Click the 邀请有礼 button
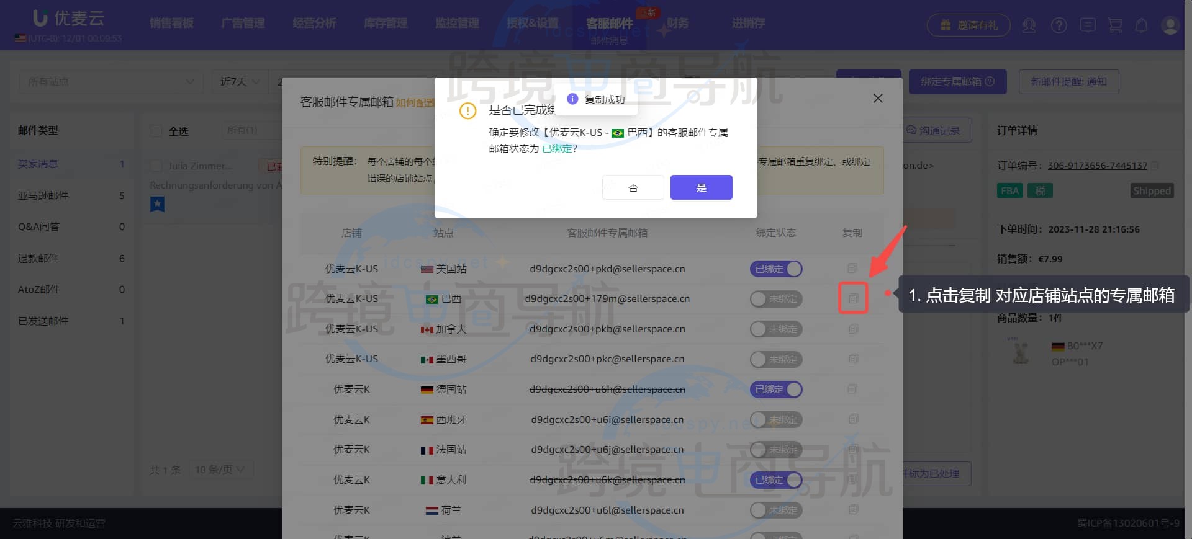This screenshot has height=539, width=1192. click(968, 25)
